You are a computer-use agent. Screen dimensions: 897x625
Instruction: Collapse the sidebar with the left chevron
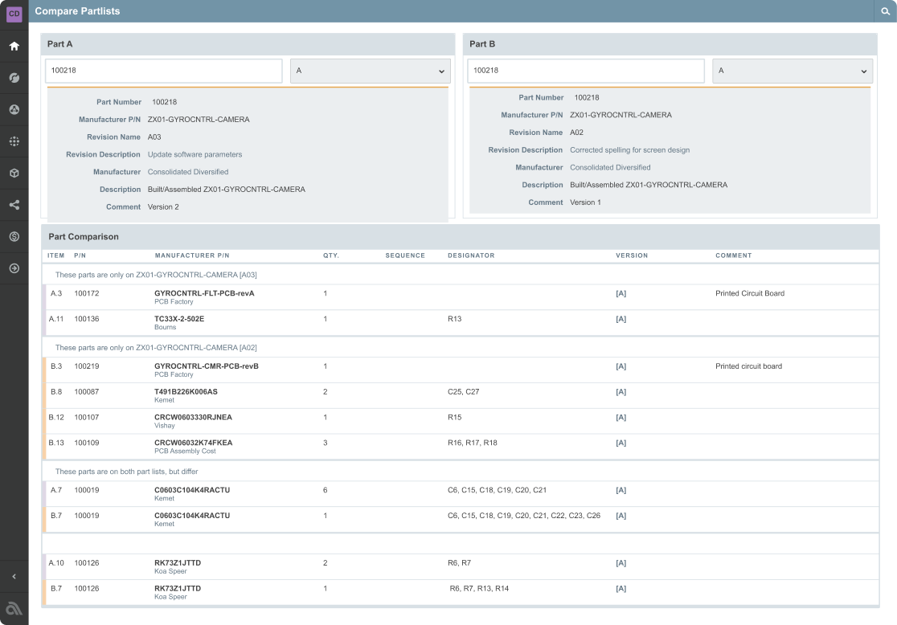tap(14, 576)
